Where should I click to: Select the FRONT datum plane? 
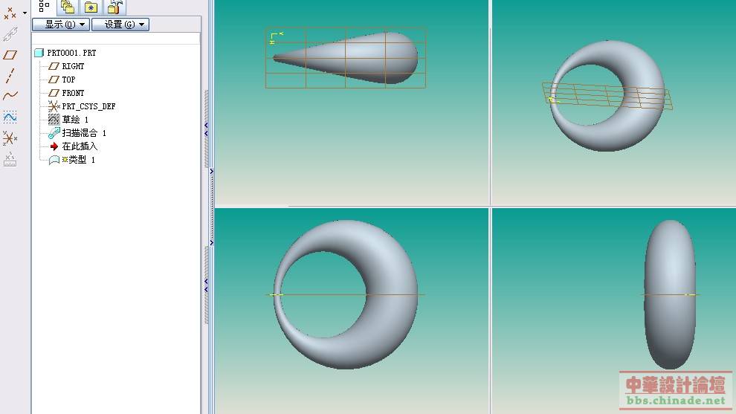66,93
